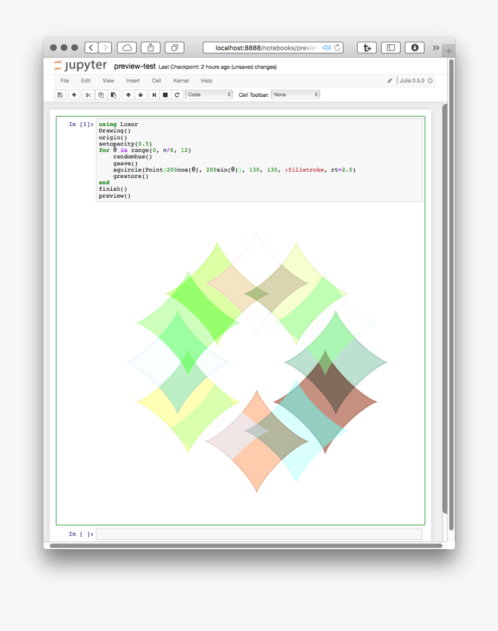The width and height of the screenshot is (498, 631).
Task: Move the selected cell up
Action: 128,94
